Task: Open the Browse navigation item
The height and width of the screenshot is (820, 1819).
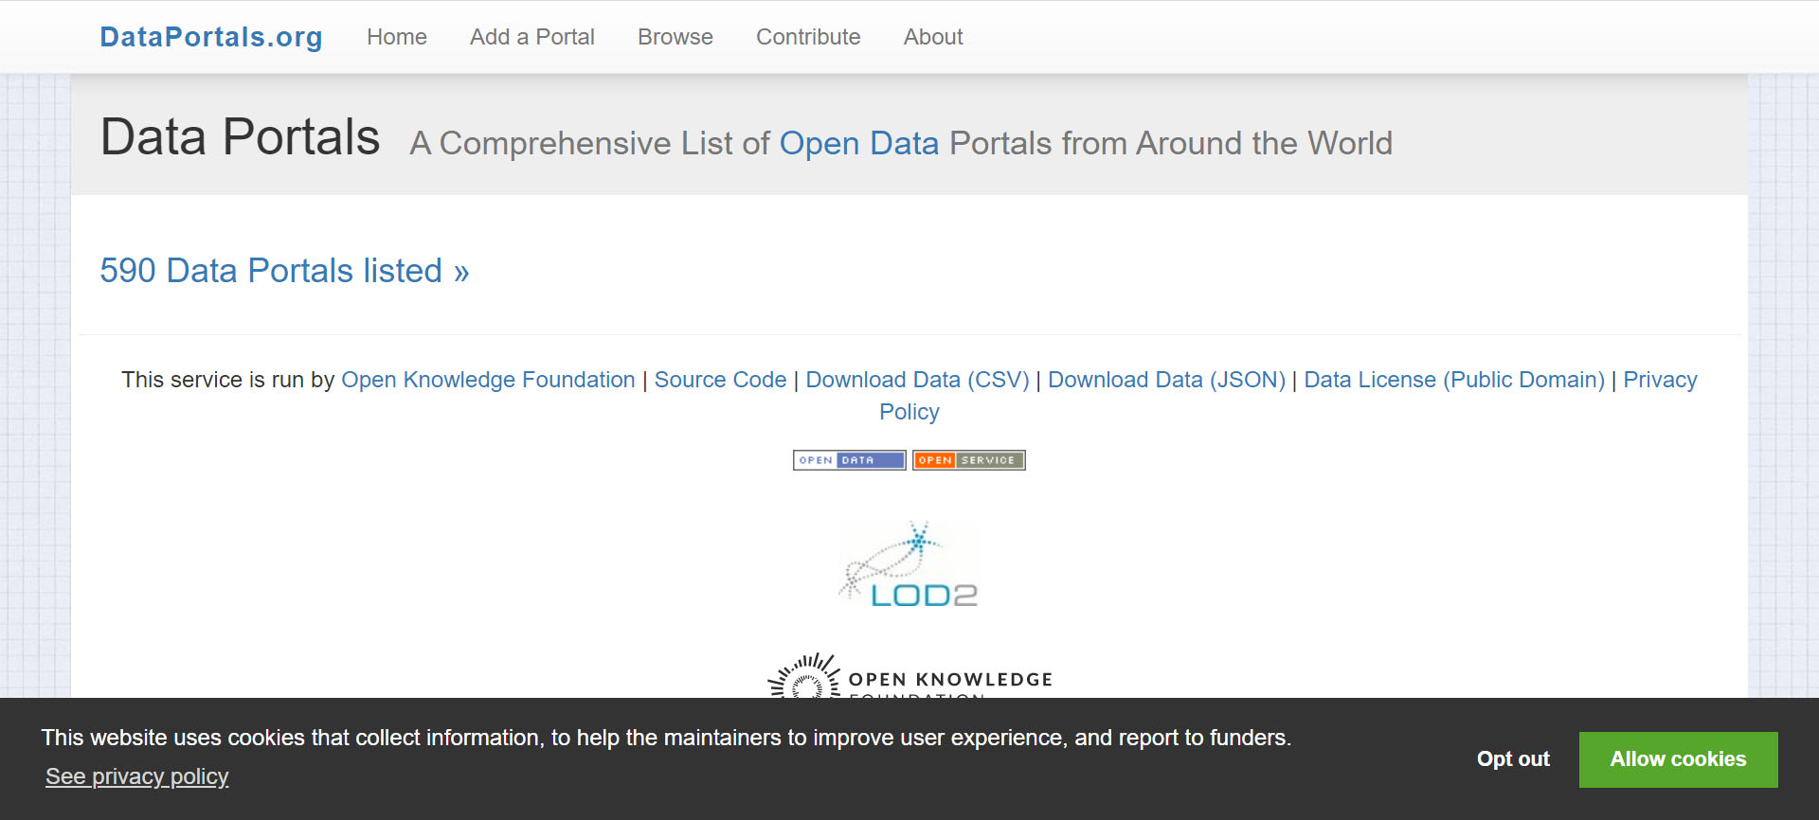Action: tap(675, 37)
